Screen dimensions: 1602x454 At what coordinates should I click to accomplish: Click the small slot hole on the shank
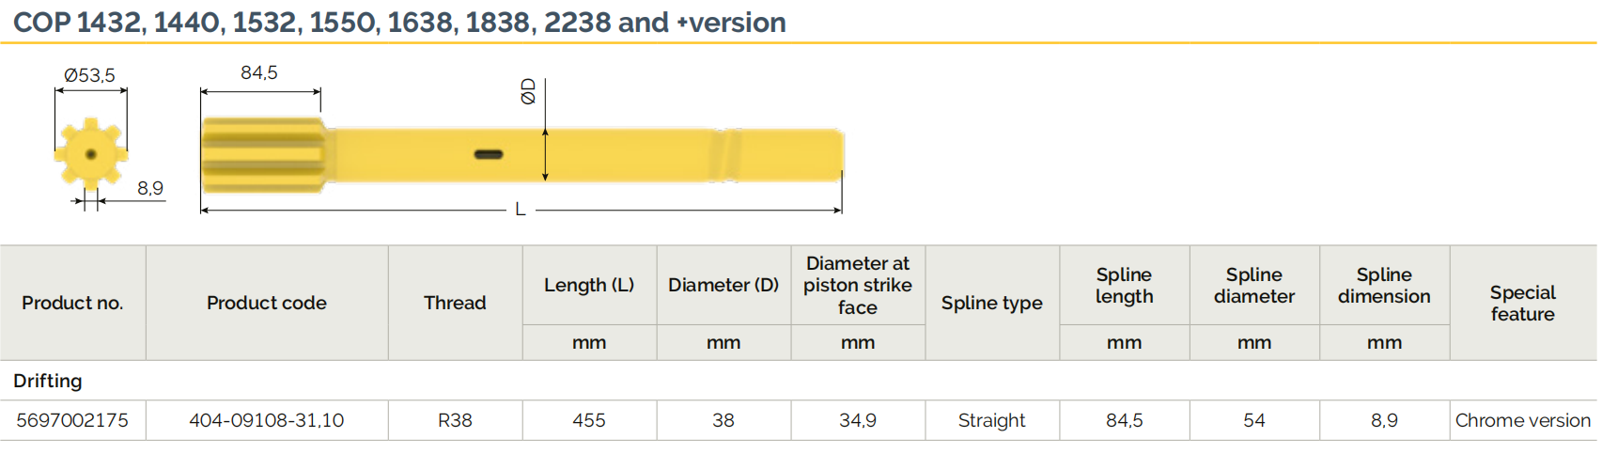(489, 154)
